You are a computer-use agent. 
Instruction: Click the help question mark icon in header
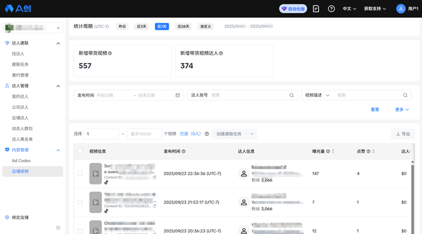331,9
